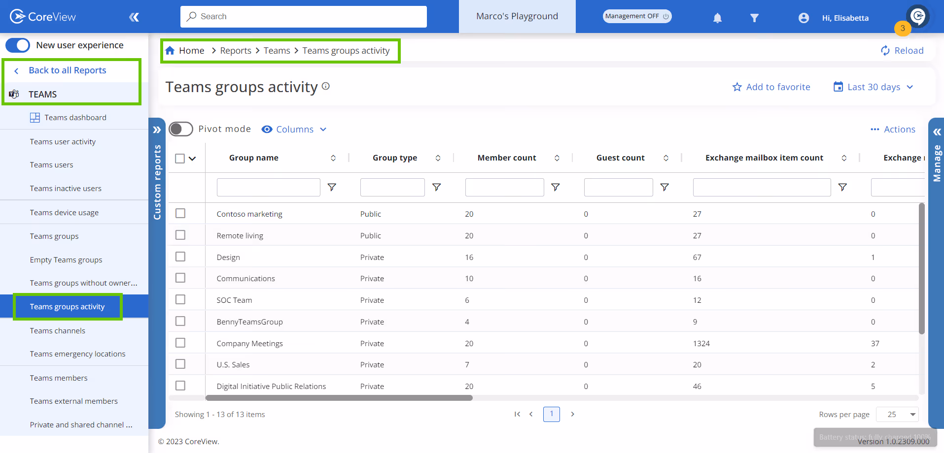Open the user profile avatar icon
Screen dimensions: 944x453
(x=804, y=18)
